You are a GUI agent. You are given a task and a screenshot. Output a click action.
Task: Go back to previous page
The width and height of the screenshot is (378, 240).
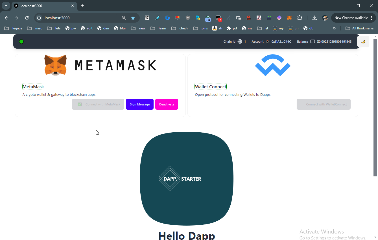pos(7,18)
